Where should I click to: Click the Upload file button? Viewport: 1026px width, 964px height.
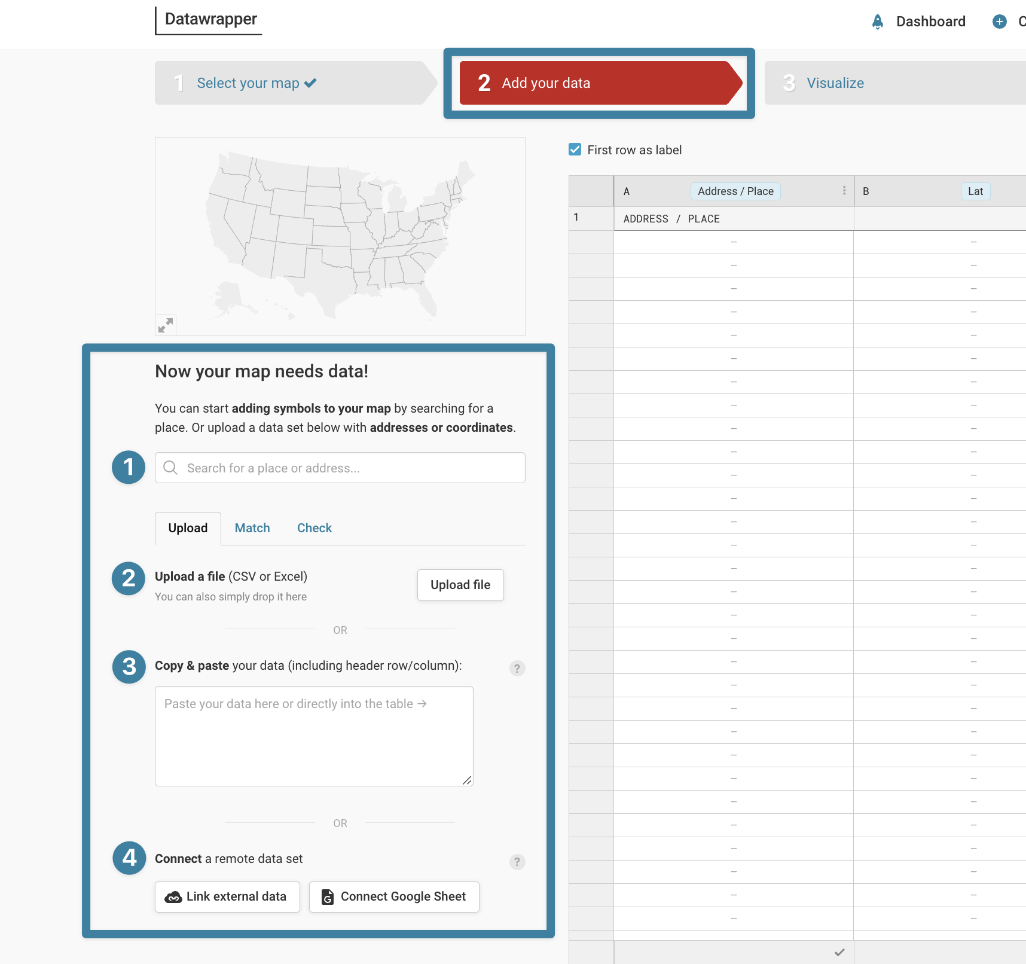click(x=460, y=585)
